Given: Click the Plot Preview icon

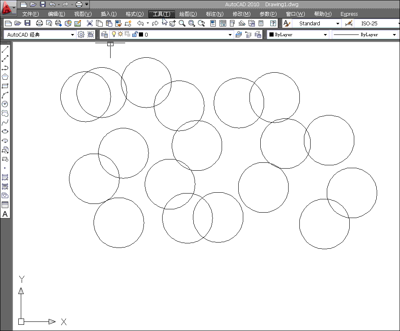Looking at the screenshot, I should pyautogui.click(x=49, y=23).
